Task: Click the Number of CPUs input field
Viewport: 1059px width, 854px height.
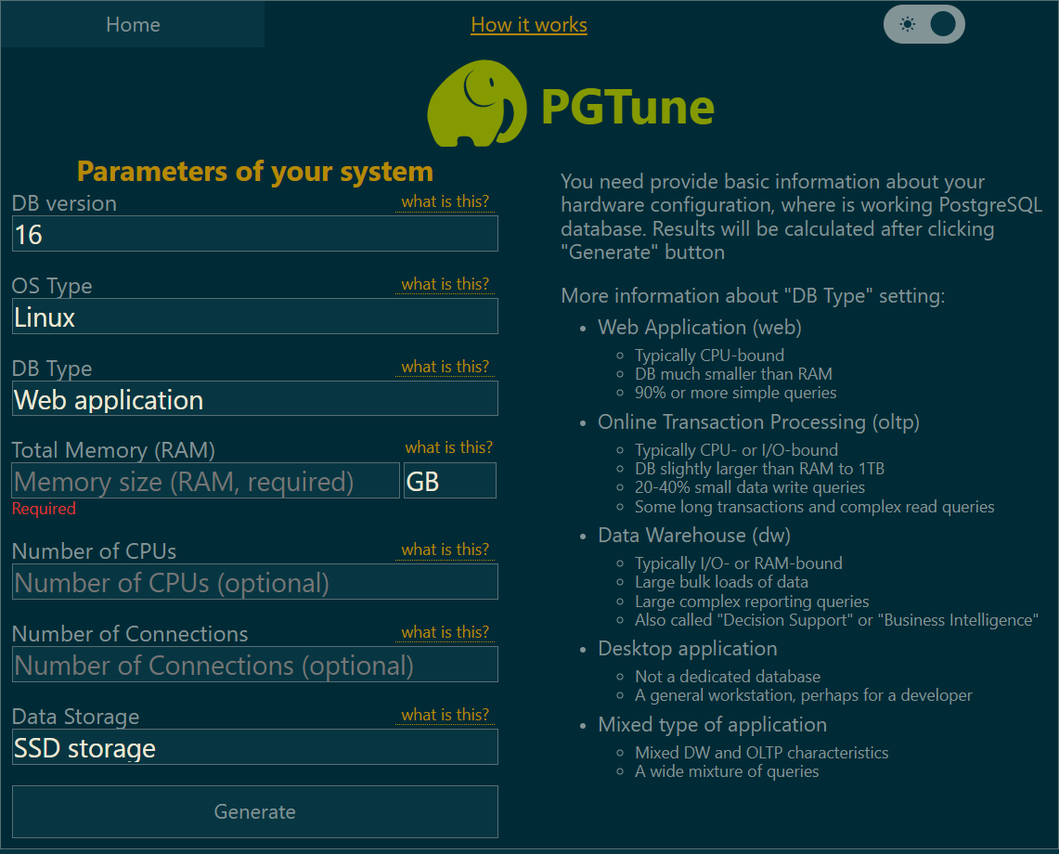Action: (254, 582)
